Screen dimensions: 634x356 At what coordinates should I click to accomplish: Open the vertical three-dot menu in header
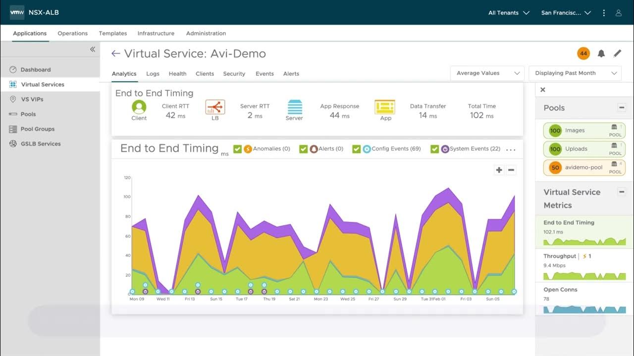pos(604,13)
